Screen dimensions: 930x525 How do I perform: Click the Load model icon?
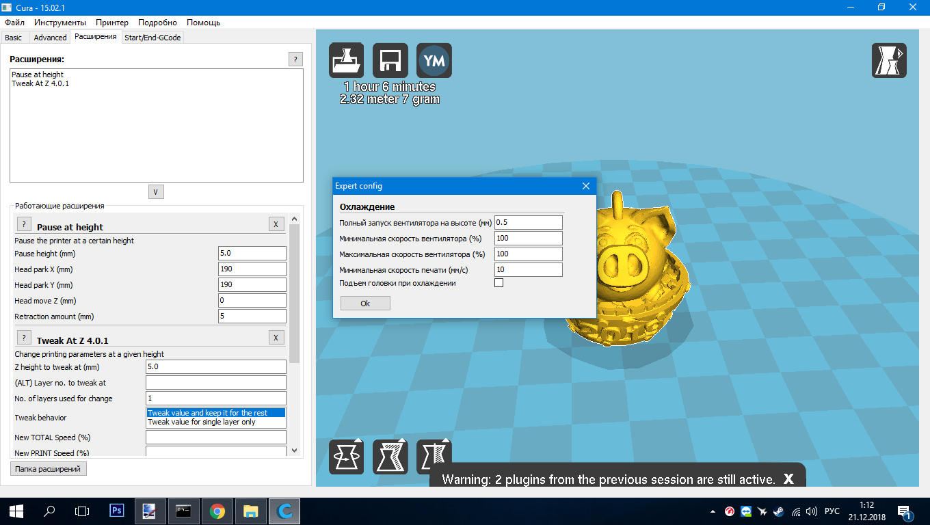click(x=347, y=61)
